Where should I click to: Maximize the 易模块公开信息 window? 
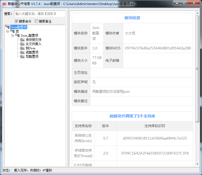pos(184,3)
